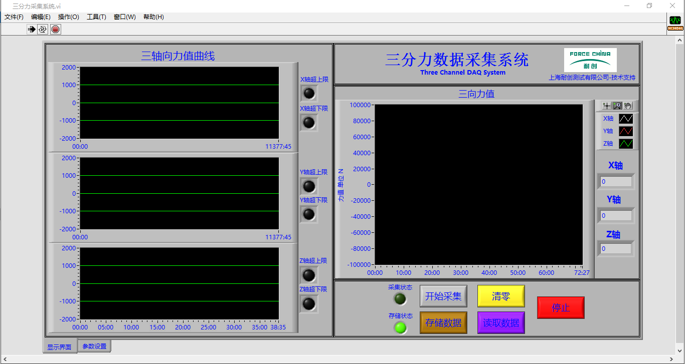Click the green 存储状态 status LED
The height and width of the screenshot is (364, 685).
(400, 327)
